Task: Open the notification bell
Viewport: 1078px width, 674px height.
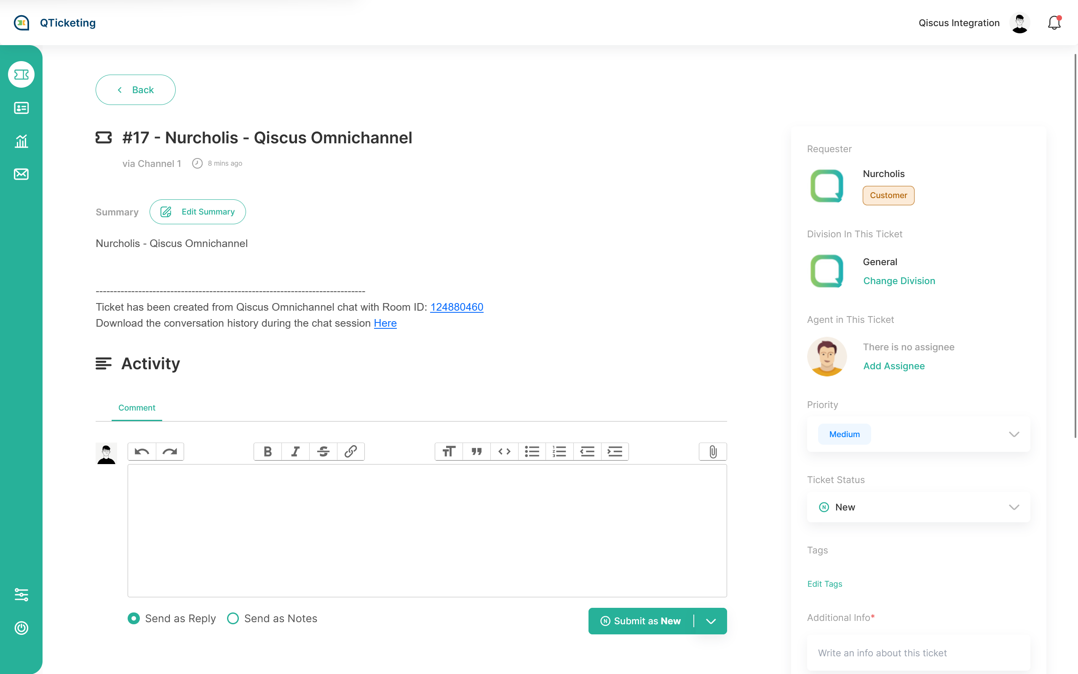Action: click(x=1054, y=23)
